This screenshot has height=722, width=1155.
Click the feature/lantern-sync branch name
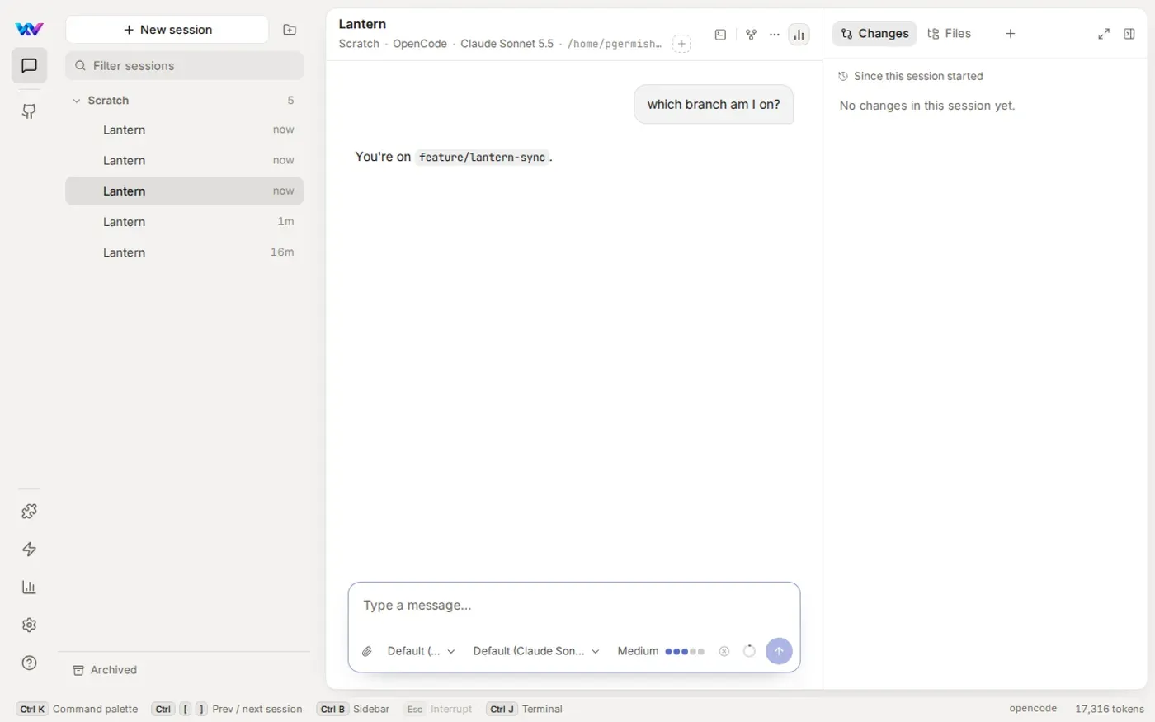tap(482, 158)
